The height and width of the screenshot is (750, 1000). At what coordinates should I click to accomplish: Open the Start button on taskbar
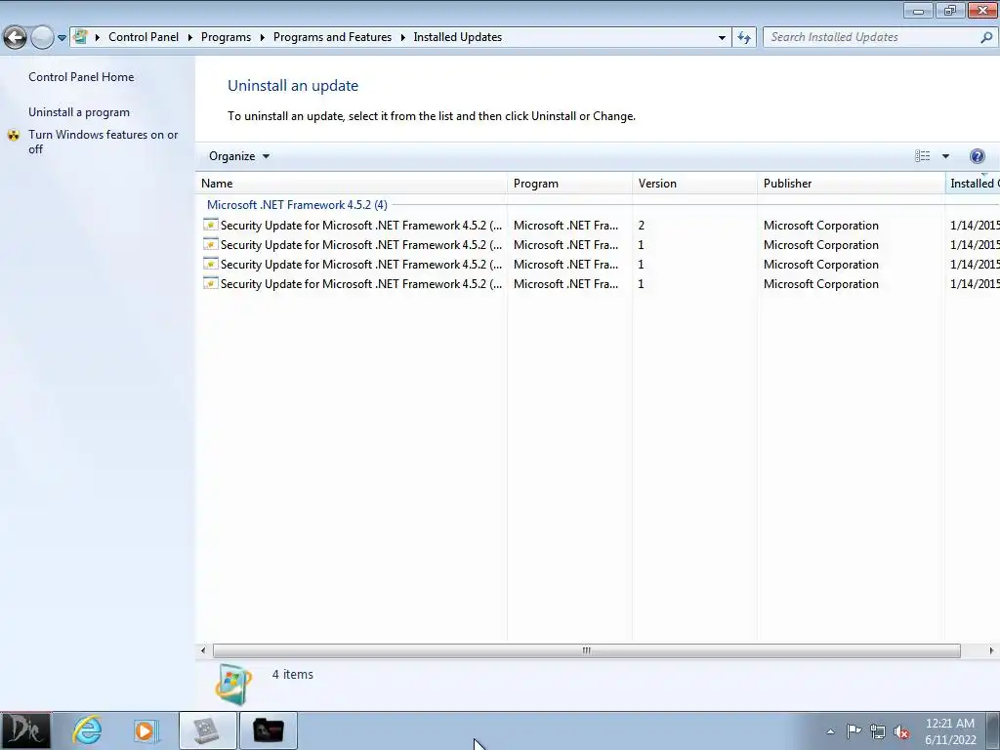[x=25, y=730]
